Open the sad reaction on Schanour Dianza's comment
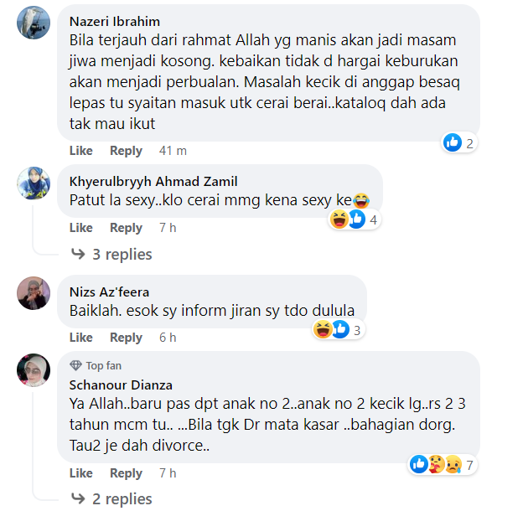Image resolution: width=523 pixels, height=511 pixels. [453, 464]
